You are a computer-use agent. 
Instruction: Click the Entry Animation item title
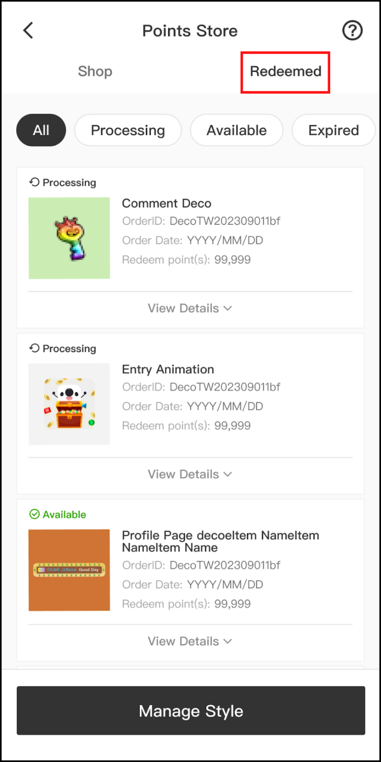(x=168, y=370)
